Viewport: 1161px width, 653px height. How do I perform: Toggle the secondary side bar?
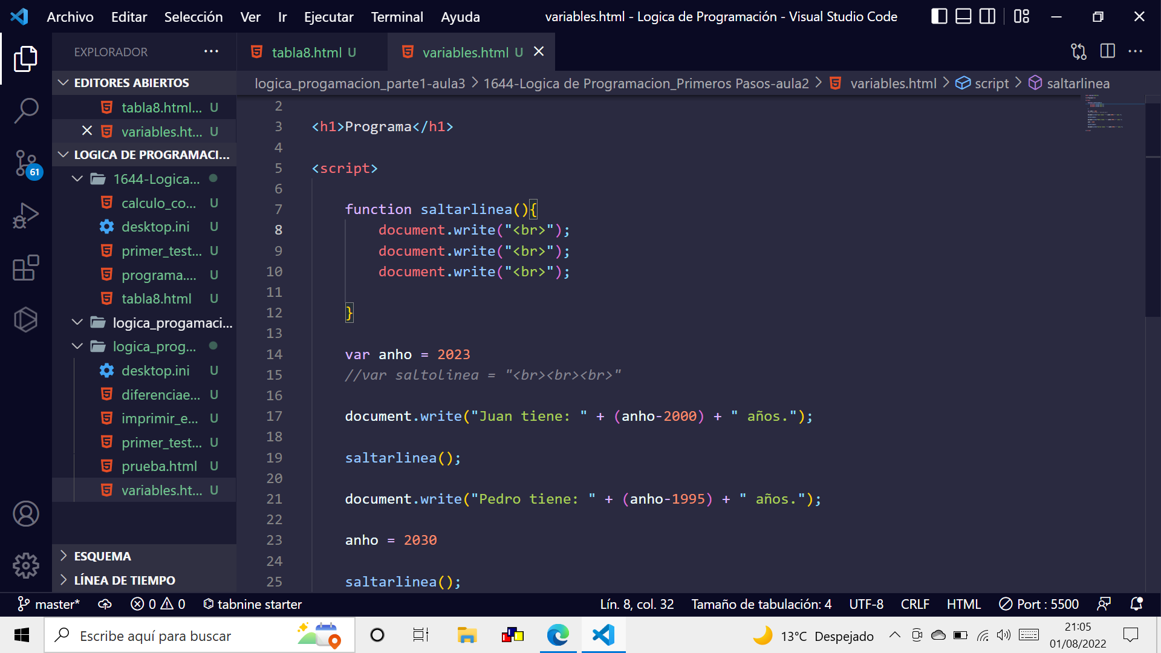pyautogui.click(x=987, y=16)
